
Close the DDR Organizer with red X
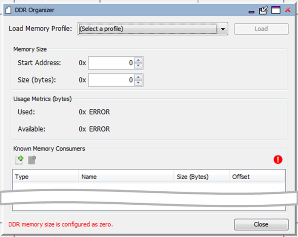(x=288, y=10)
